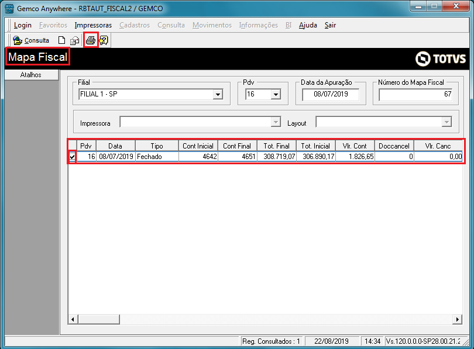Open the Impressoras menu
474x349 pixels.
point(93,25)
